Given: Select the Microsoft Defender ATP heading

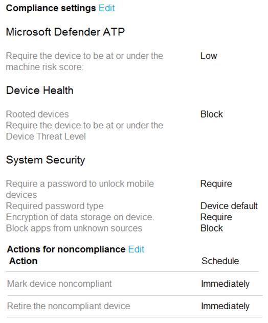Looking at the screenshot, I should click(65, 32).
